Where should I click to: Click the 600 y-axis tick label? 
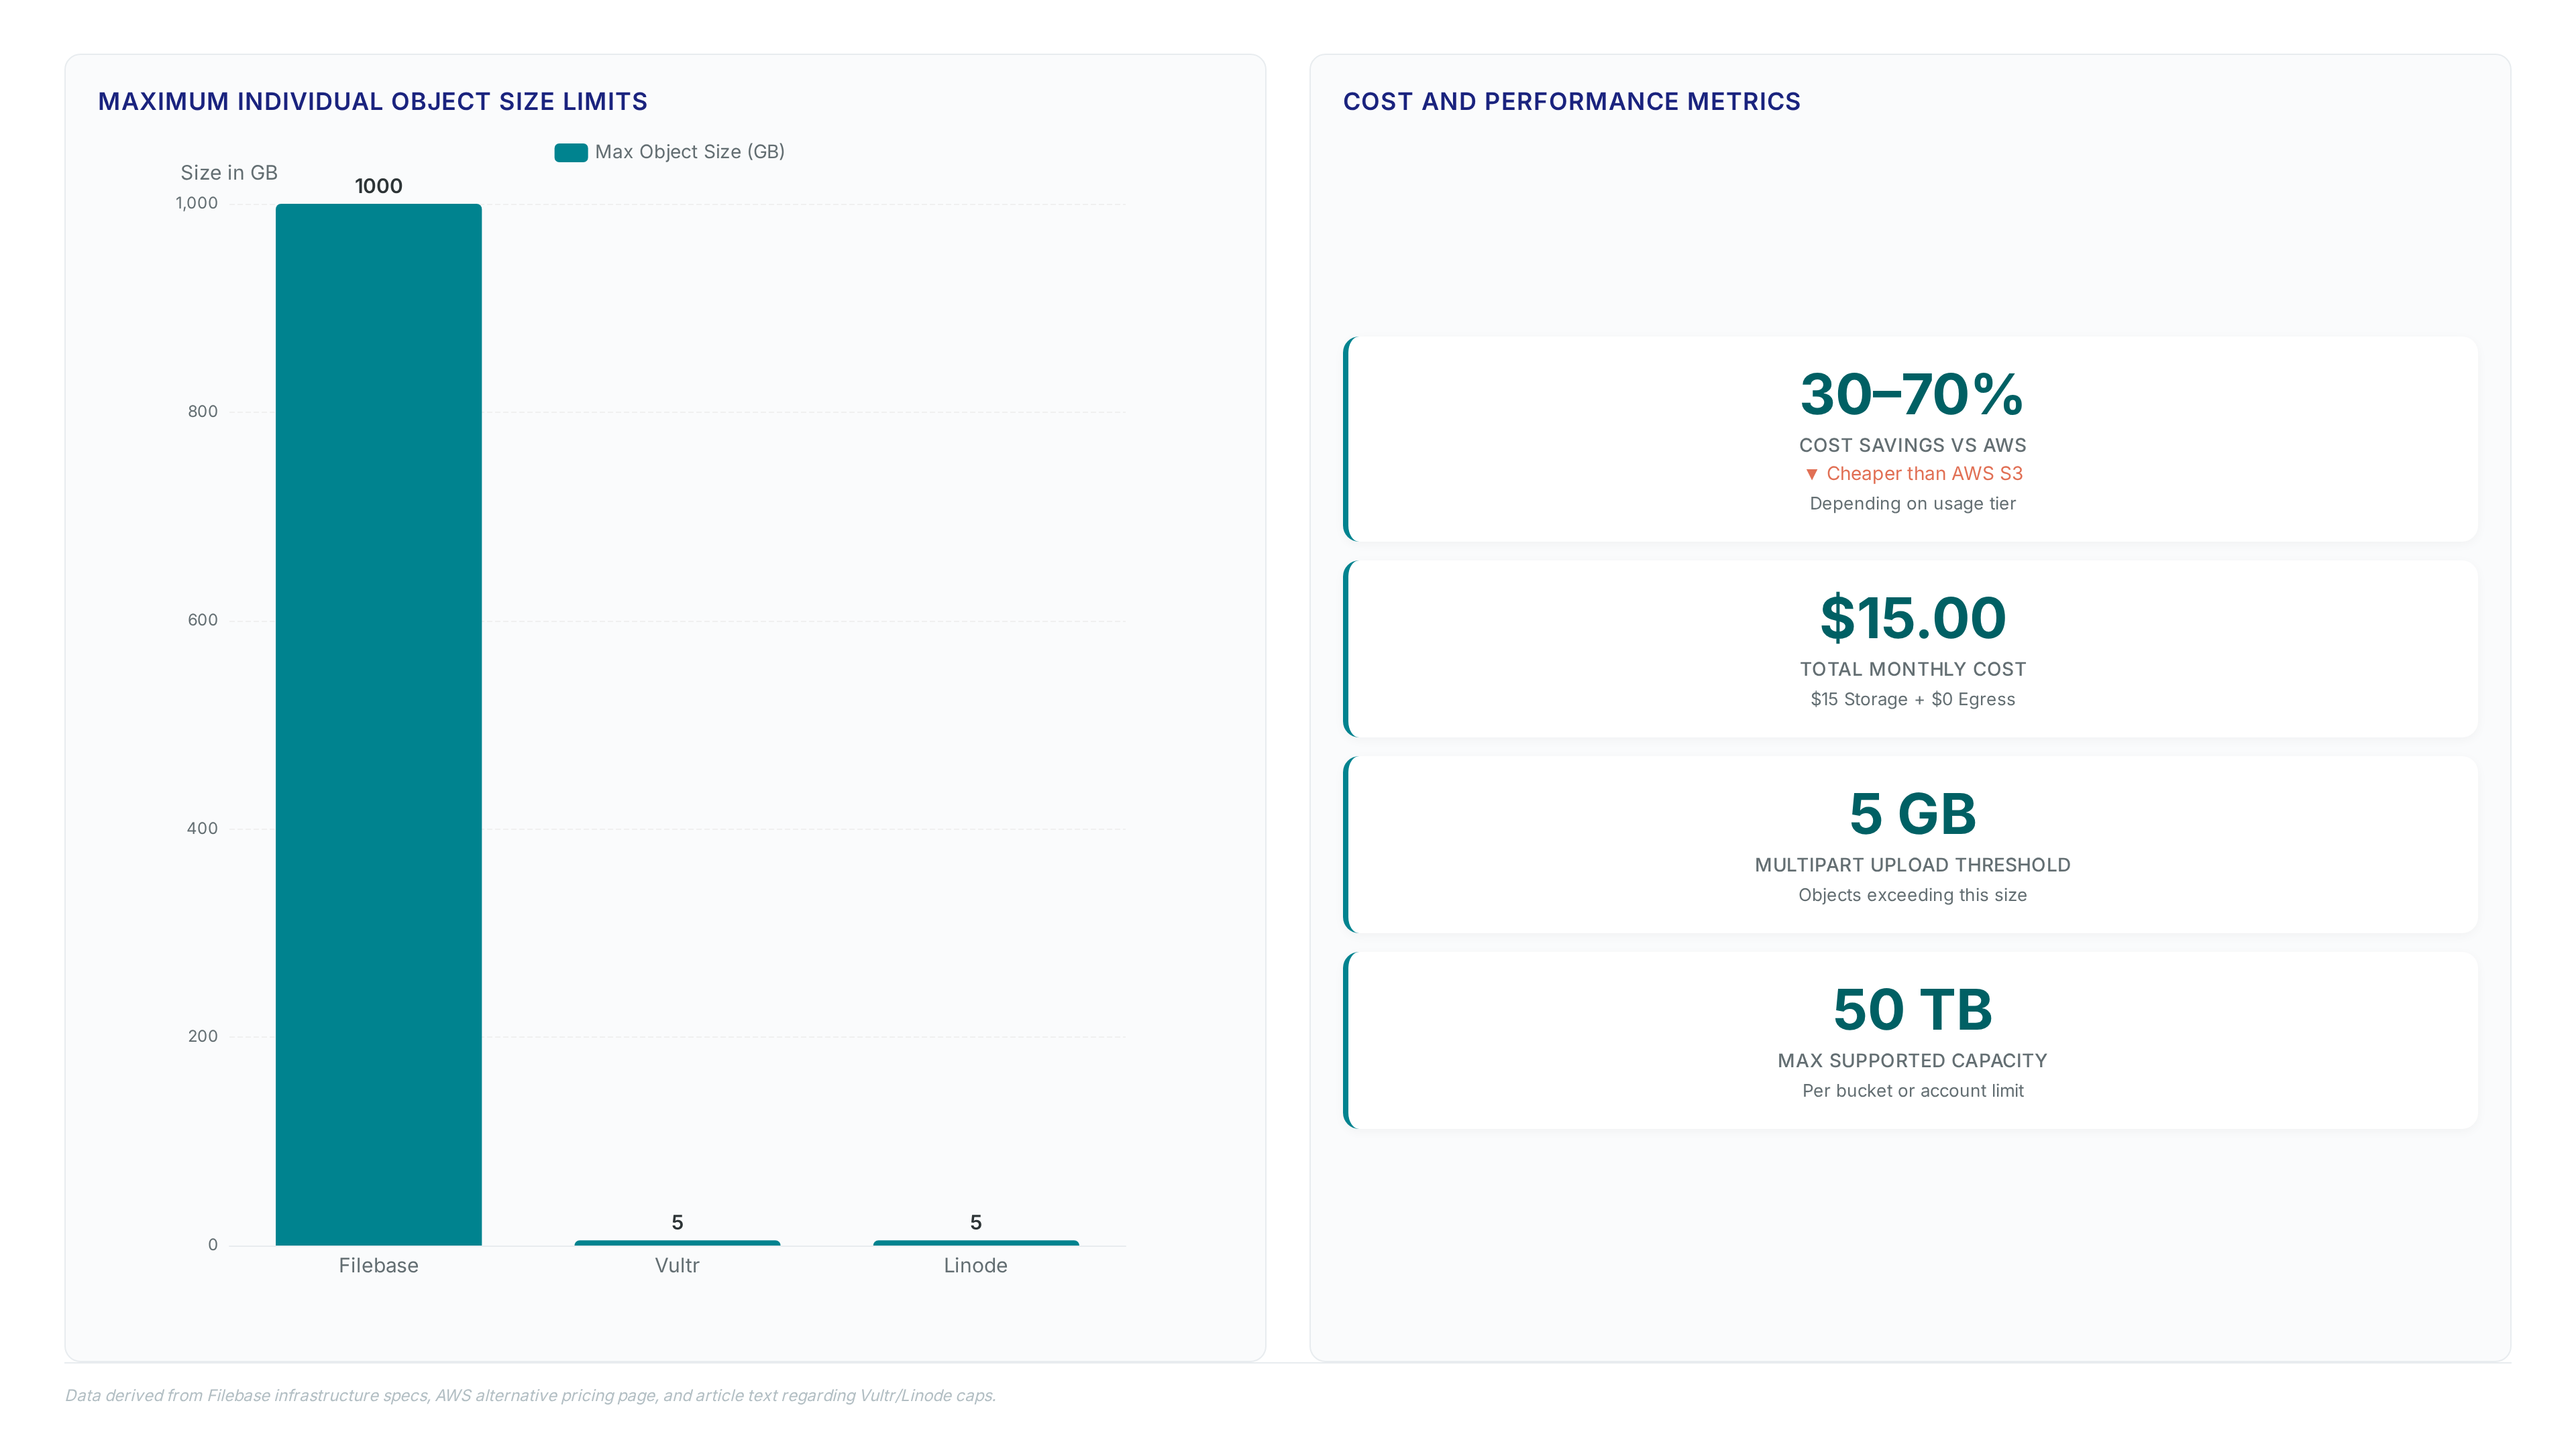click(203, 619)
